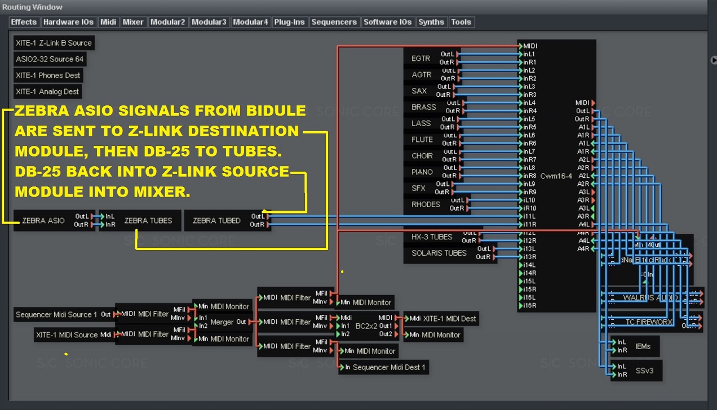717x410 pixels.
Task: Select the ASIO2-32 Source 64 module
Action: 50,59
